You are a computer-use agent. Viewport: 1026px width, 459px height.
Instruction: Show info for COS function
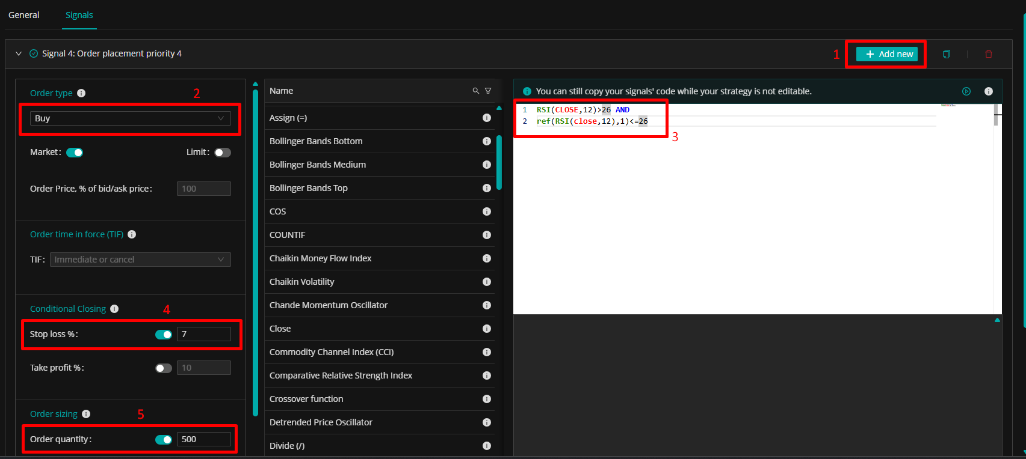(x=487, y=211)
